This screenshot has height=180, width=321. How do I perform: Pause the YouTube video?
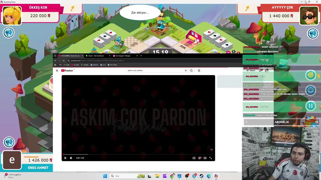[x=65, y=158]
